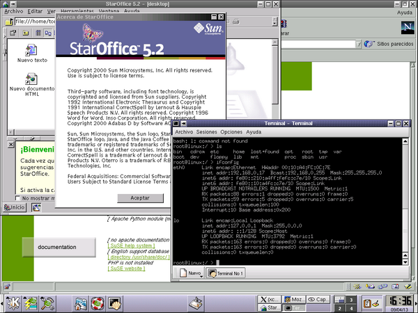Switch to Star... task in taskbar
The height and width of the screenshot is (313, 418).
[x=269, y=307]
